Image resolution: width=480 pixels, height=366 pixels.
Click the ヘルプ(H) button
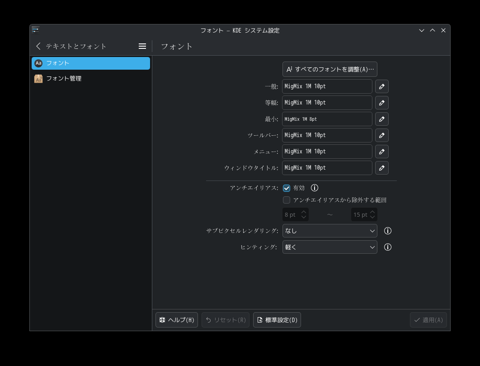pos(177,320)
